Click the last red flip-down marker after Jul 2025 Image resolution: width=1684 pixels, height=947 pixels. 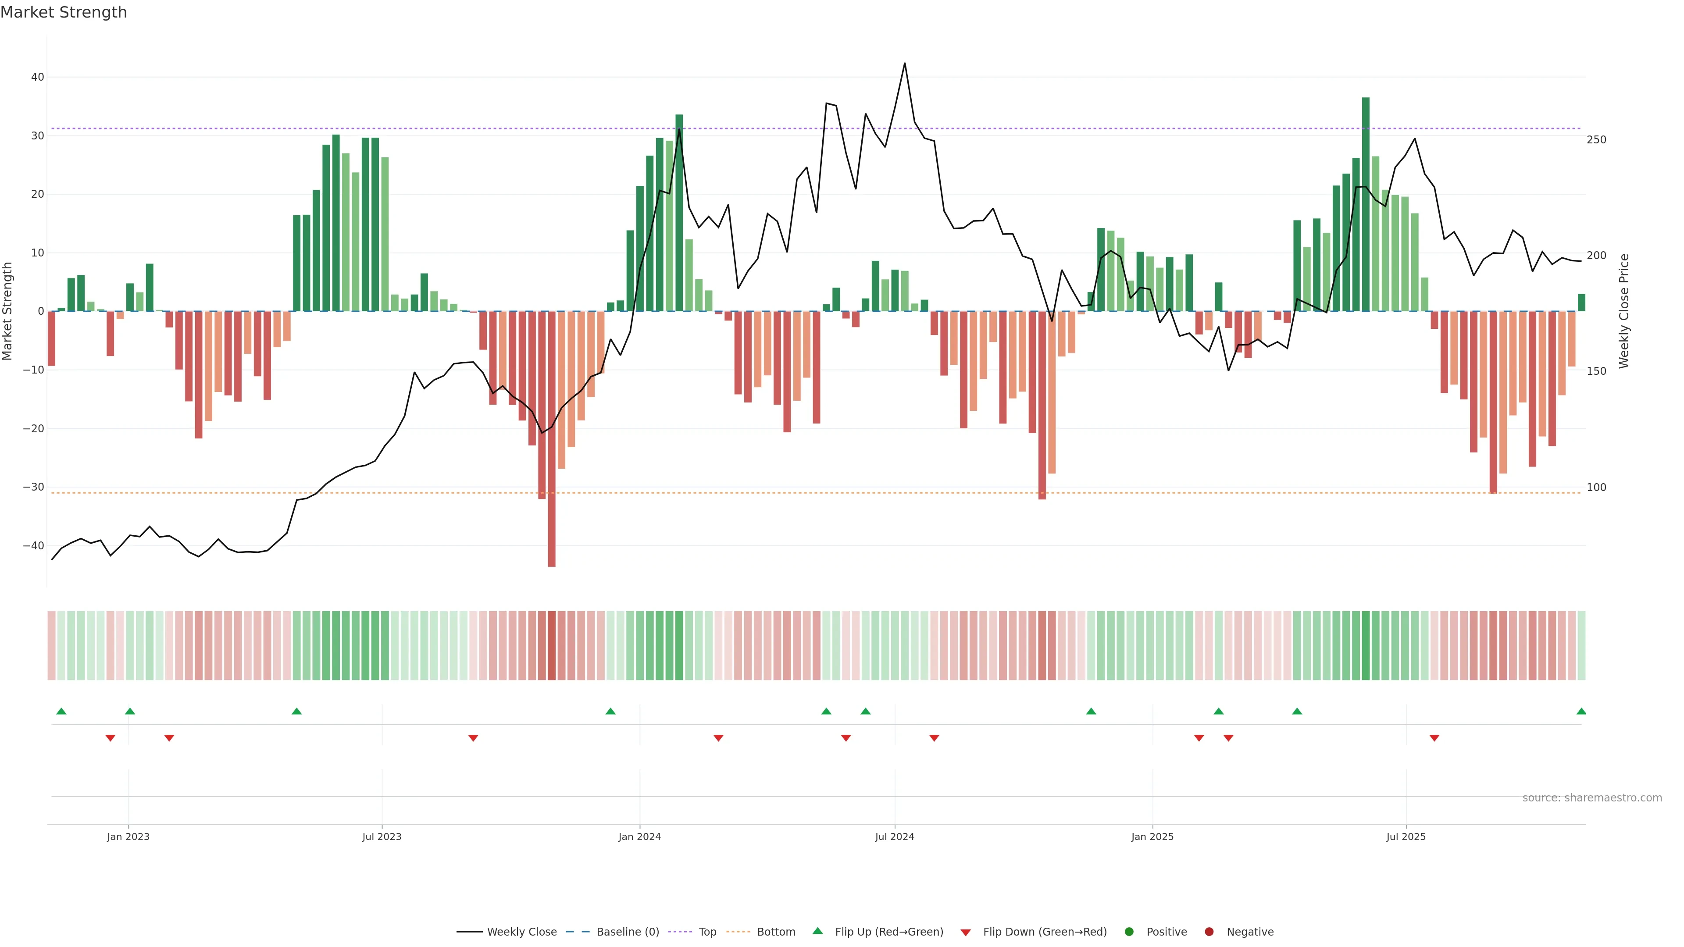1434,738
